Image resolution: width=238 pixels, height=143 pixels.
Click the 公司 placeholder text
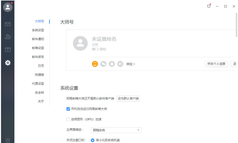[x=95, y=45]
